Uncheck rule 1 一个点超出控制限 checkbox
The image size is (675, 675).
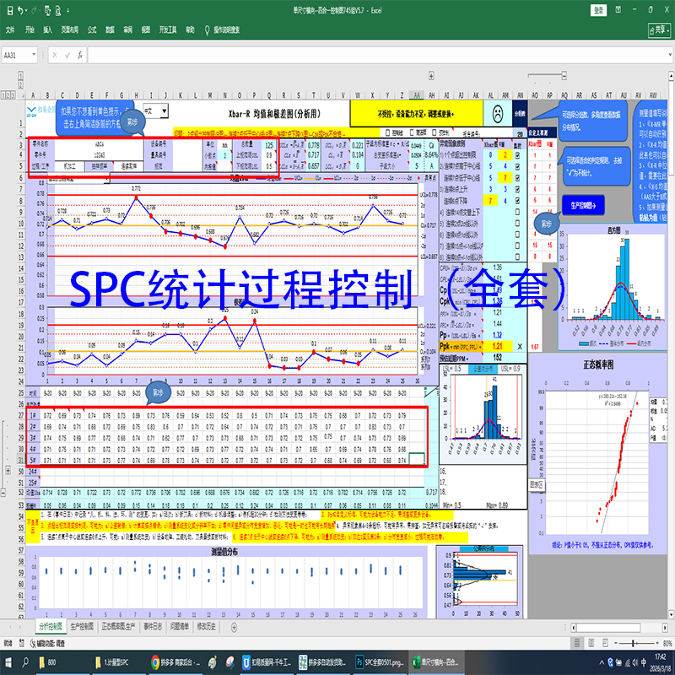point(517,155)
